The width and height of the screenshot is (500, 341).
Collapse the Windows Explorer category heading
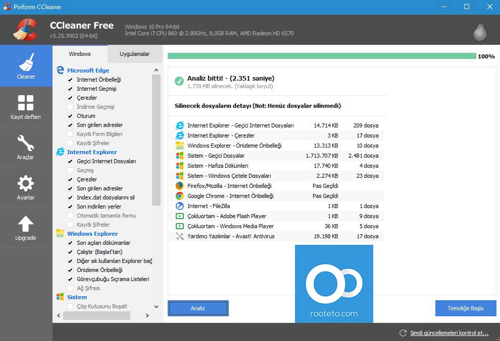click(92, 234)
